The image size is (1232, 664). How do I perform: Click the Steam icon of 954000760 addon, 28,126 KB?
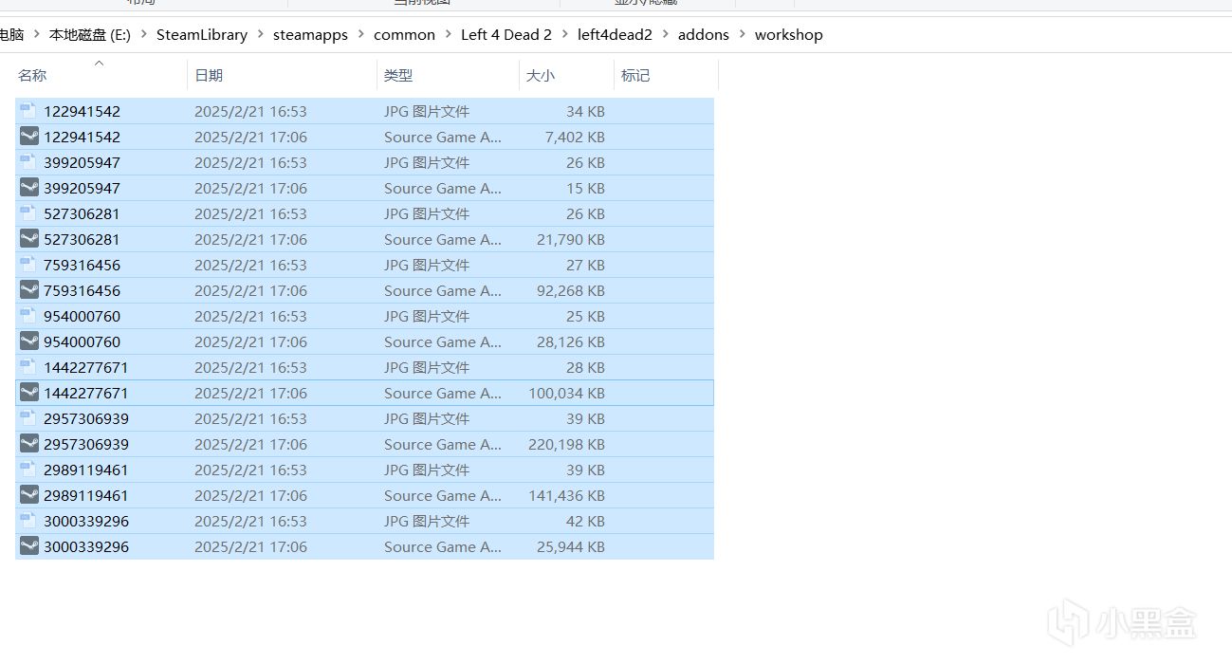click(x=29, y=341)
